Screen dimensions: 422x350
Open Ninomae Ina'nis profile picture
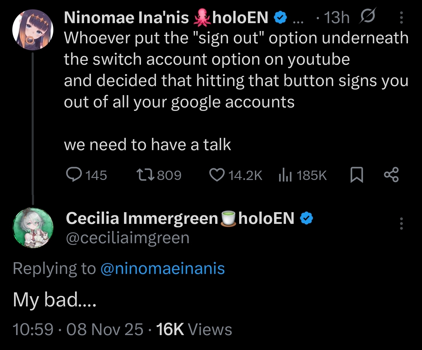tap(33, 30)
